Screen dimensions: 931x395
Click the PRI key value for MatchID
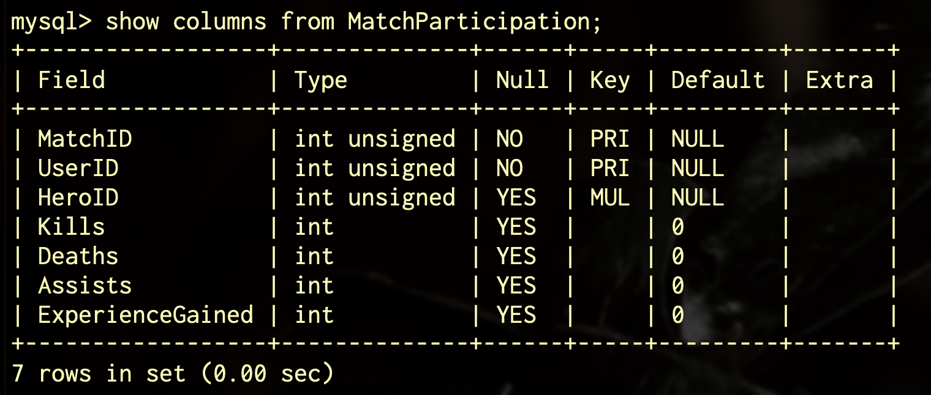[x=609, y=139]
